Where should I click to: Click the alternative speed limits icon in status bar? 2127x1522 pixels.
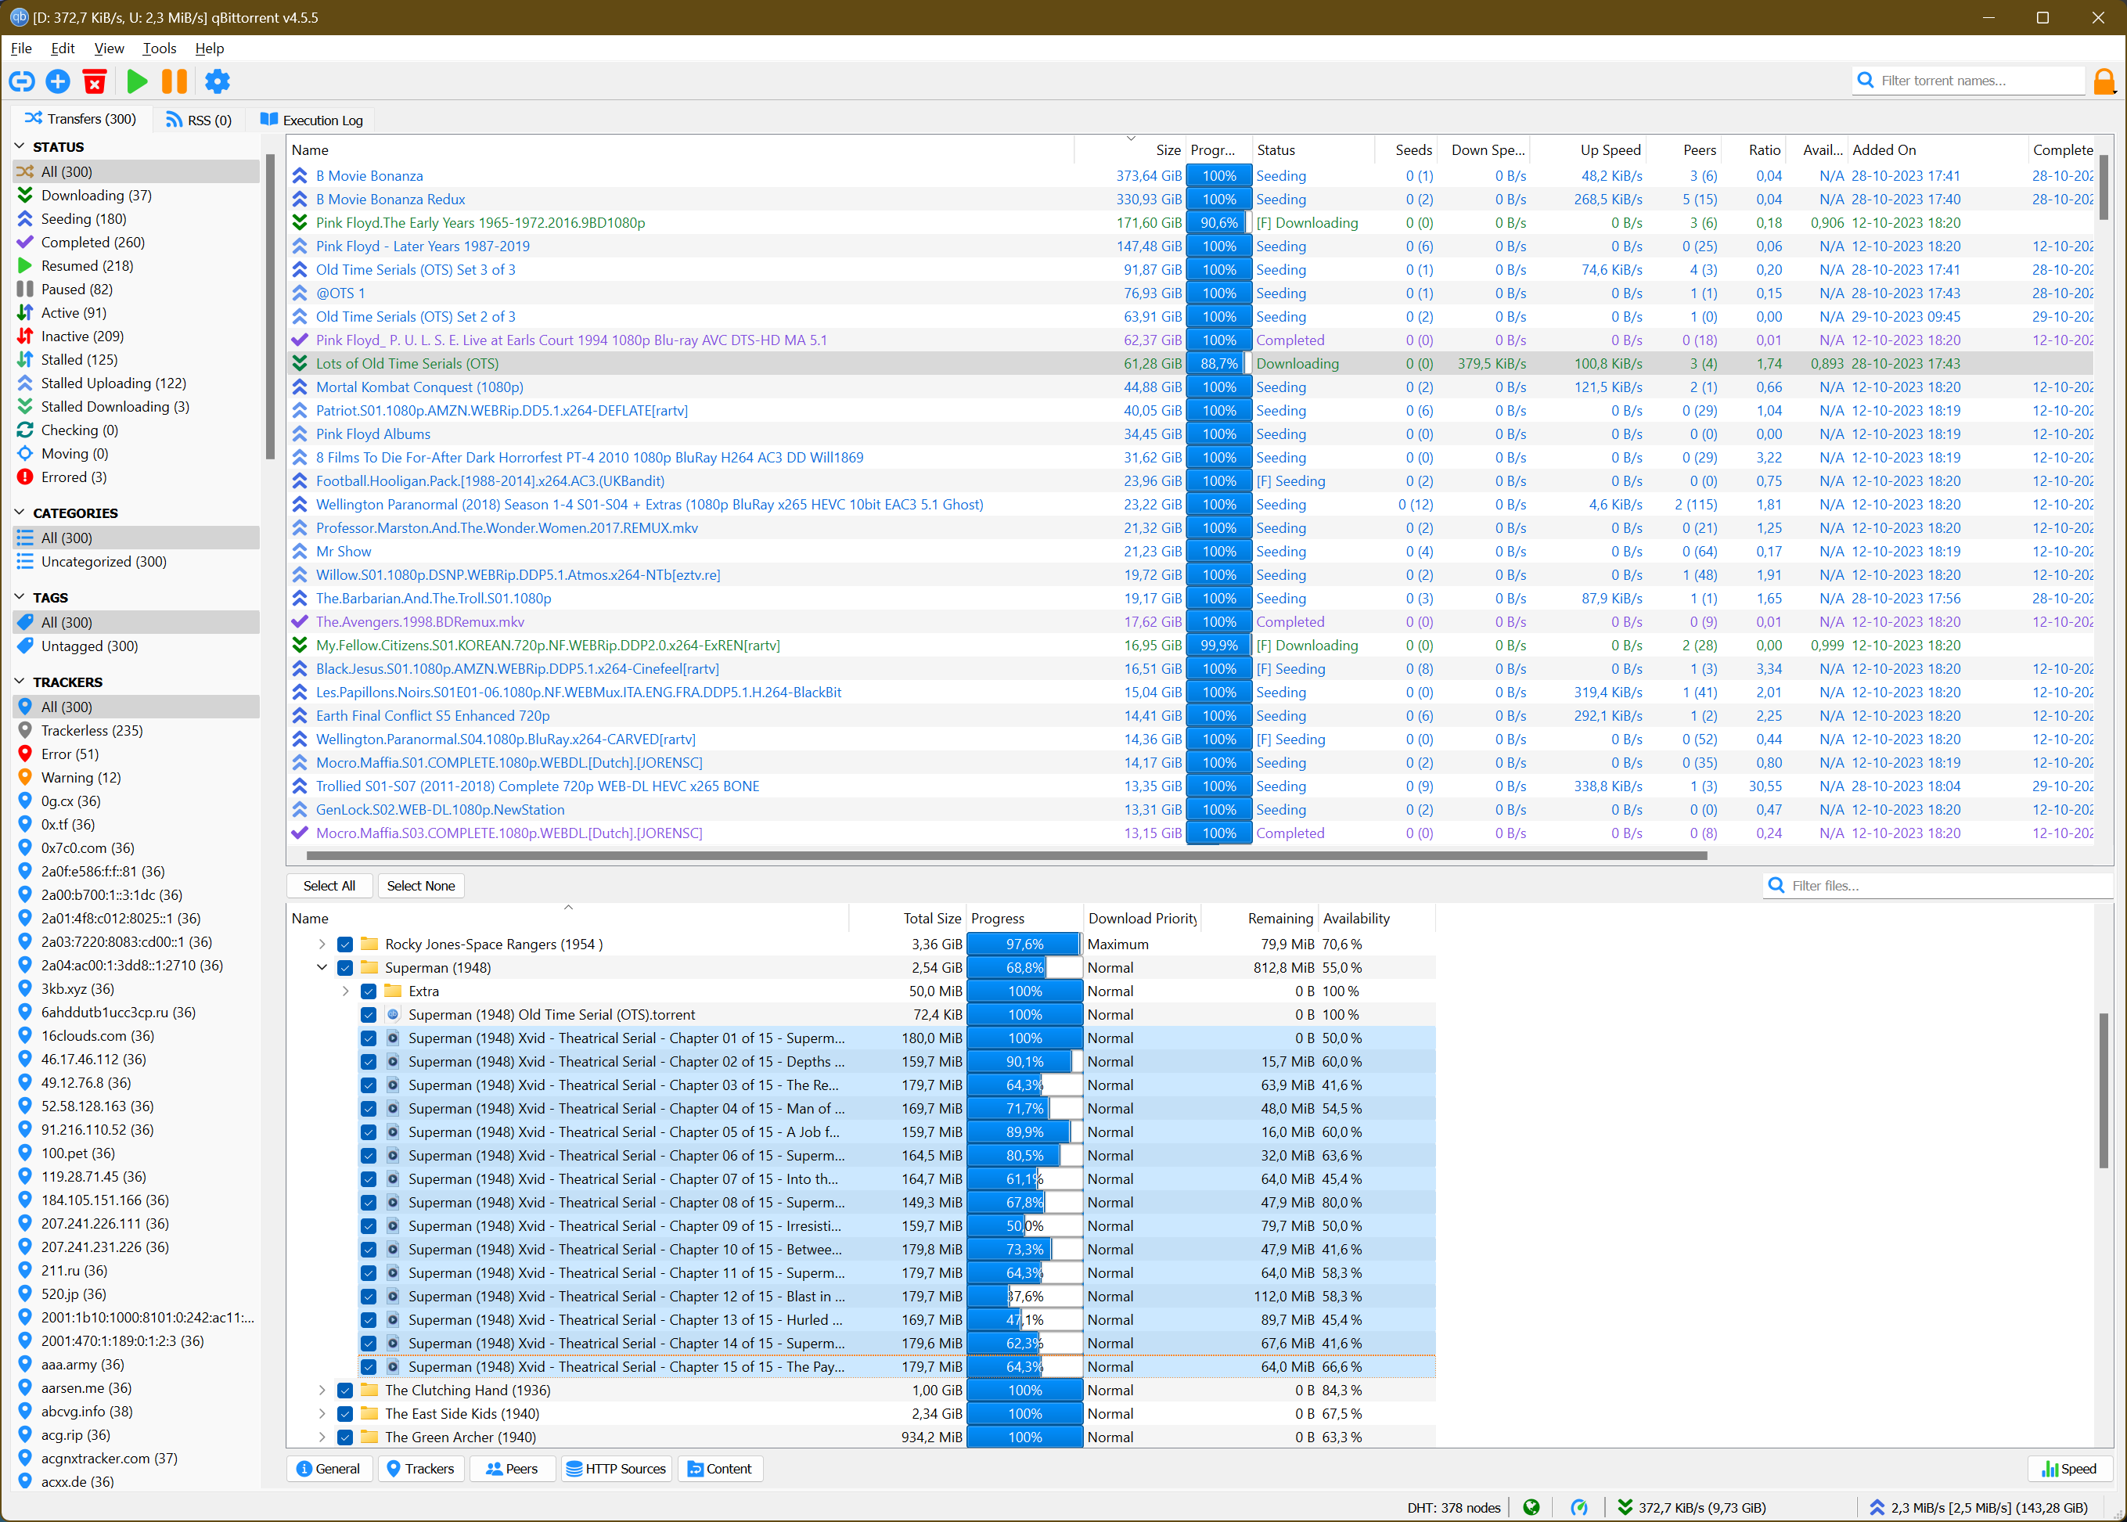coord(1579,1507)
